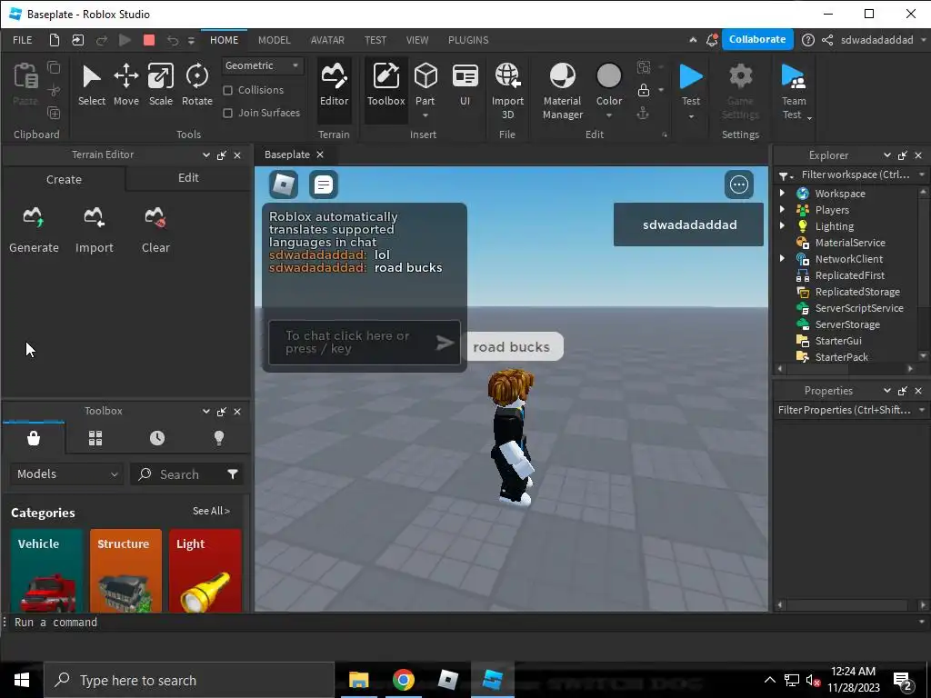Click the Generate terrain icon
The height and width of the screenshot is (698, 931).
click(34, 217)
